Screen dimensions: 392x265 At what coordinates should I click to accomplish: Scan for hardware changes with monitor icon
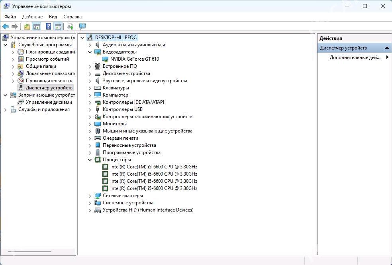pos(82,27)
